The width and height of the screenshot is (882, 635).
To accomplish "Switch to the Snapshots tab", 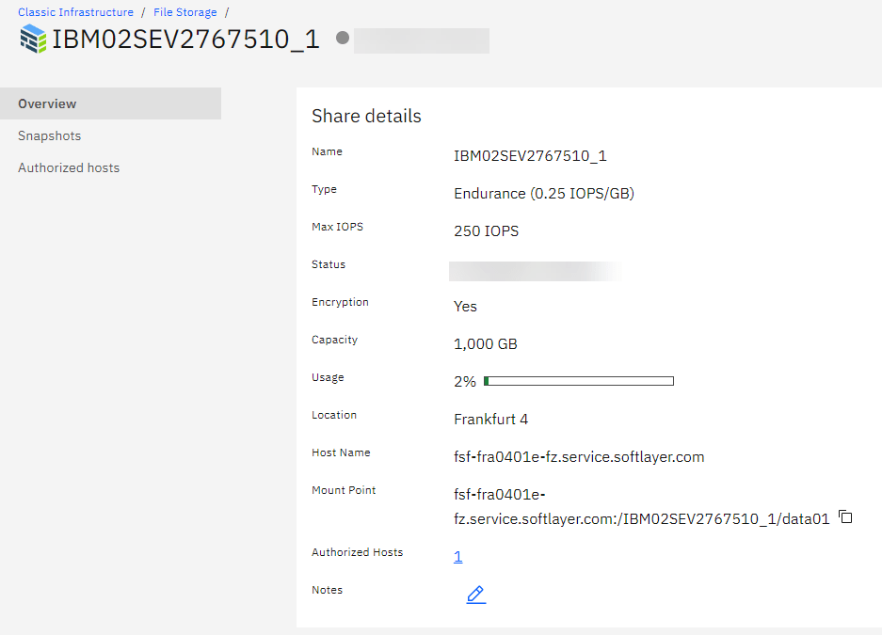I will click(49, 135).
